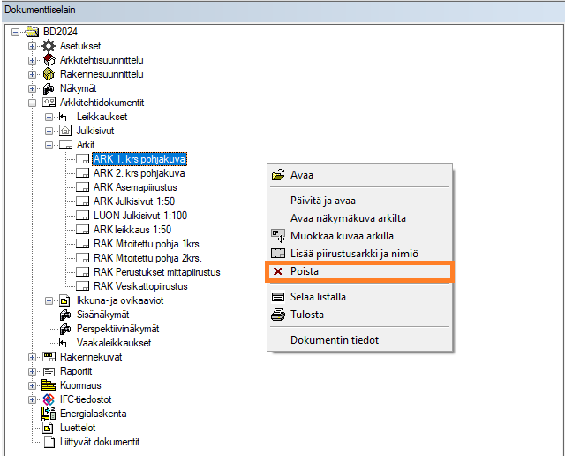Expand the Rakennesuunnittelu node
Viewport: 565px width, 456px height.
click(x=32, y=75)
